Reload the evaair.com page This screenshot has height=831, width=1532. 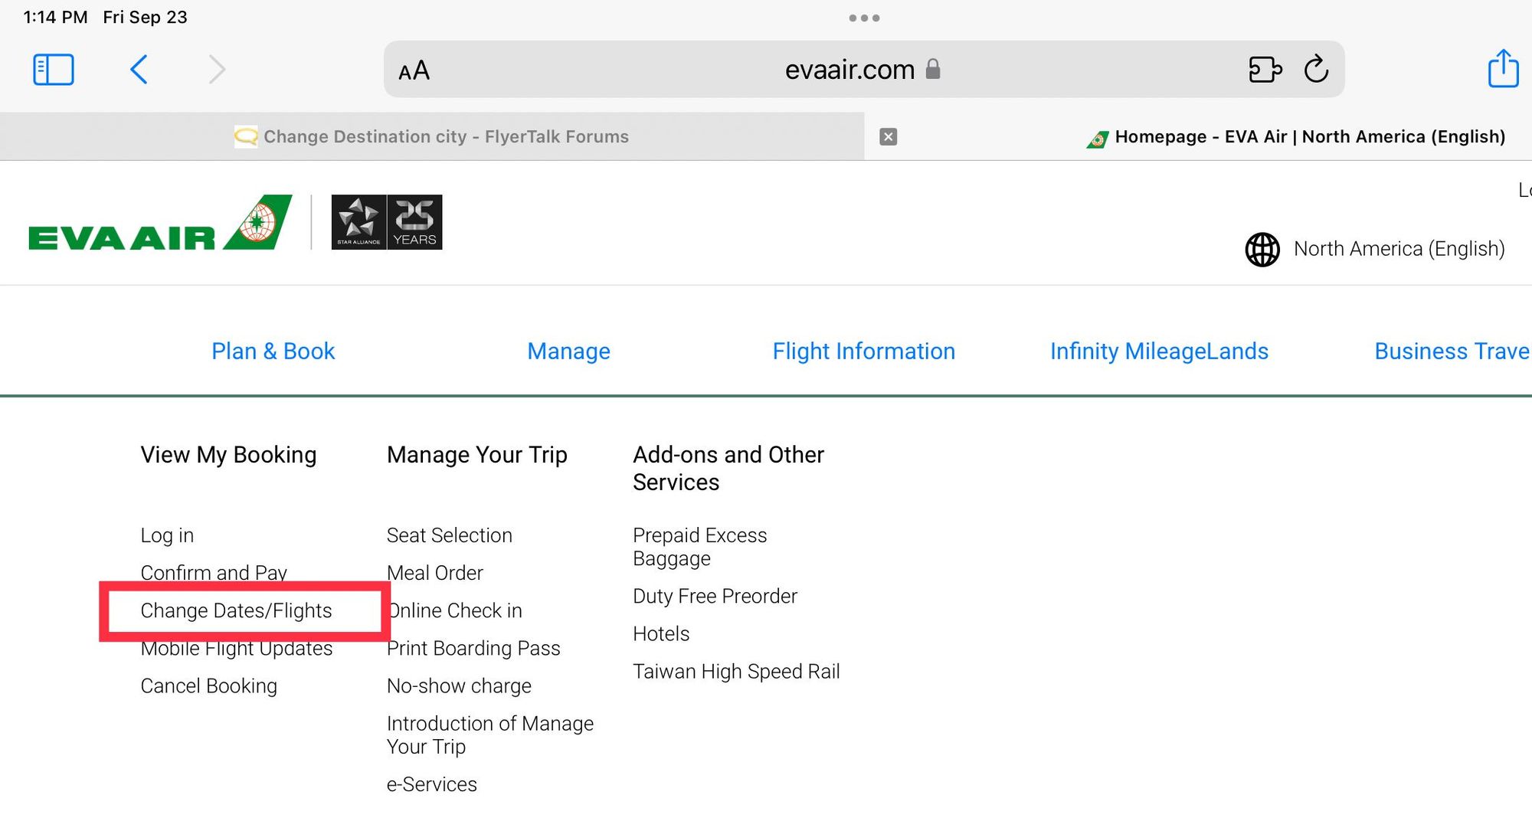click(1316, 70)
